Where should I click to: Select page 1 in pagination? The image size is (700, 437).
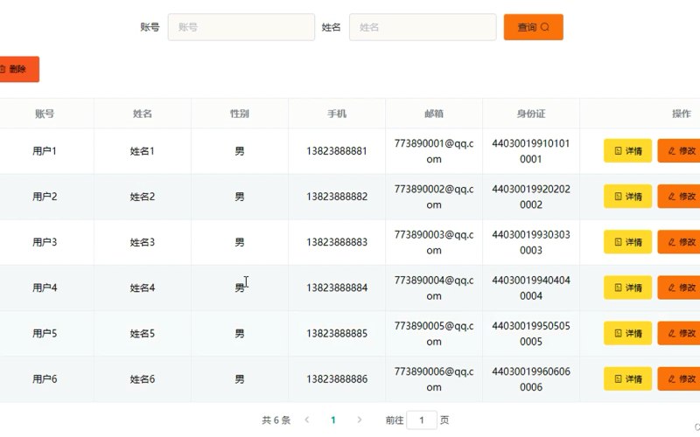coord(333,420)
